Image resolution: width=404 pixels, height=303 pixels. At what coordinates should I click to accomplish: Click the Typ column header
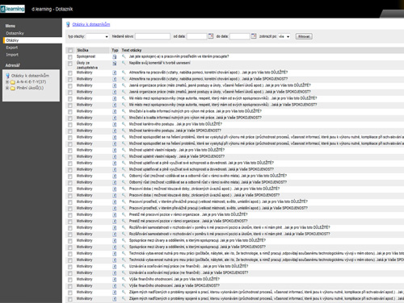click(115, 50)
